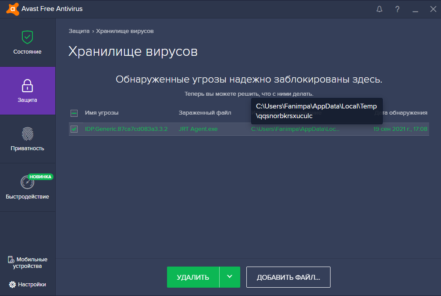This screenshot has height=296, width=441.
Task: Sort by Зараженный файл column header
Action: [205, 113]
